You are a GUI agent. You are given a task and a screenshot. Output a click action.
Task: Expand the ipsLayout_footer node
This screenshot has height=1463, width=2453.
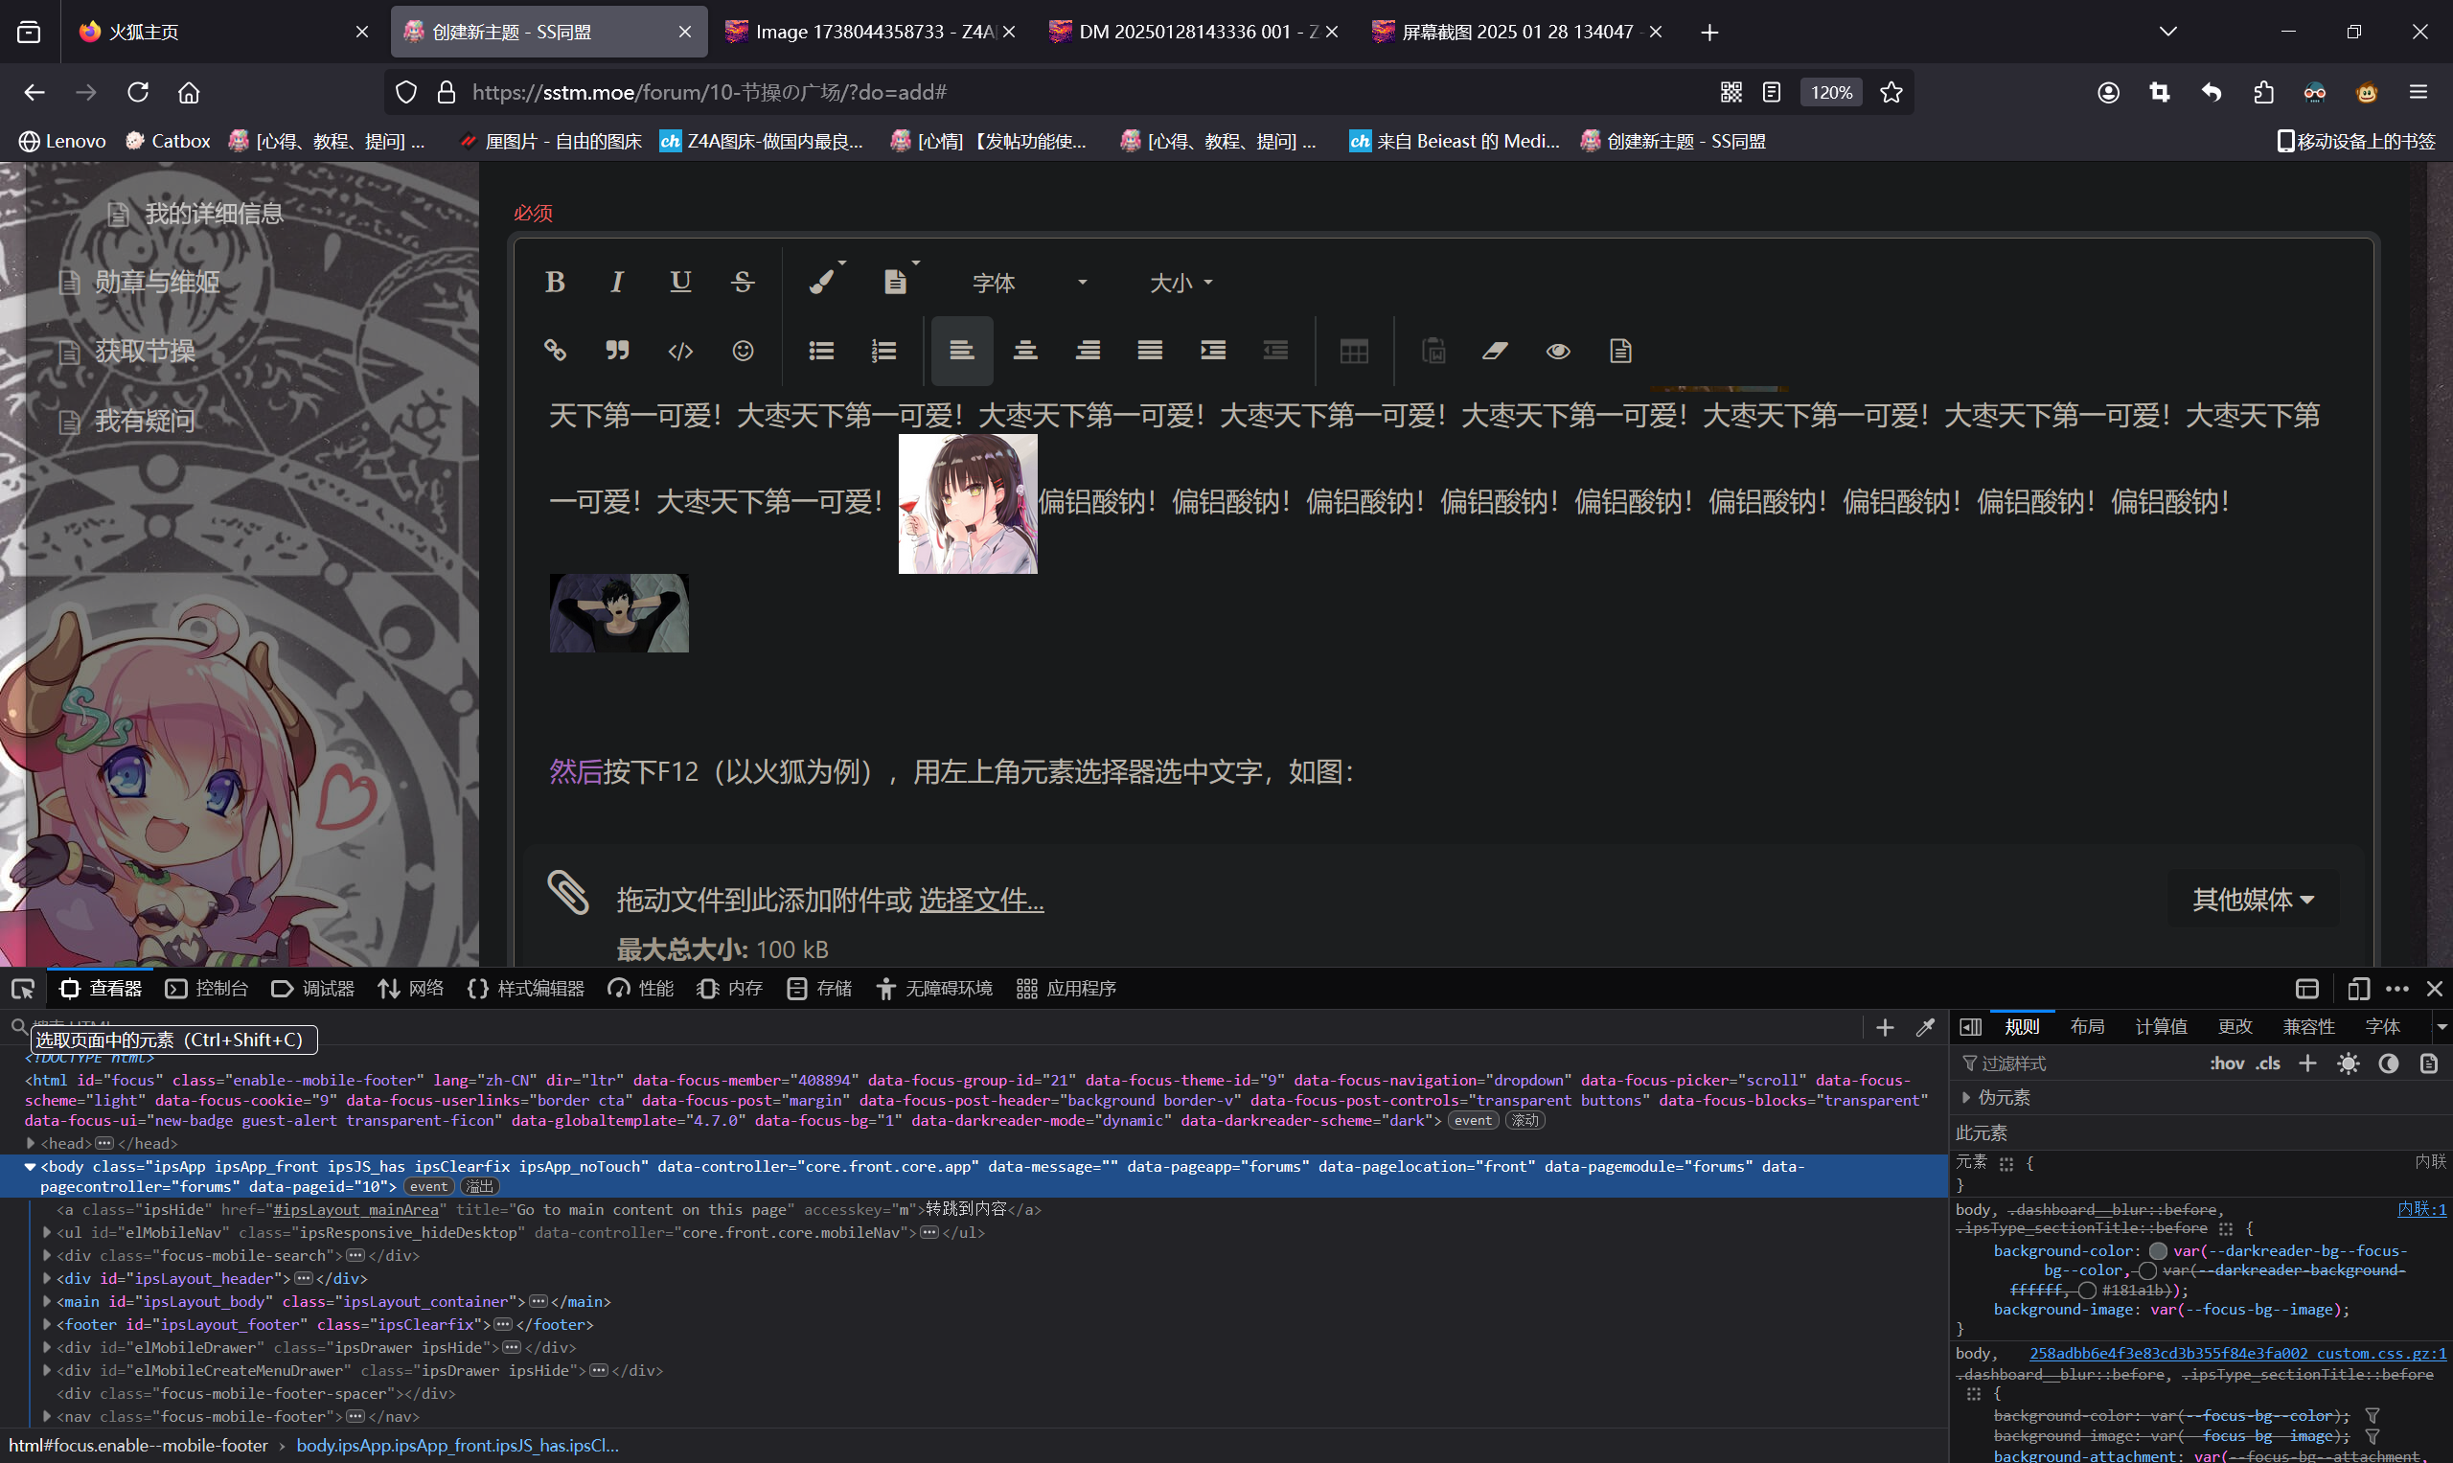click(x=46, y=1324)
